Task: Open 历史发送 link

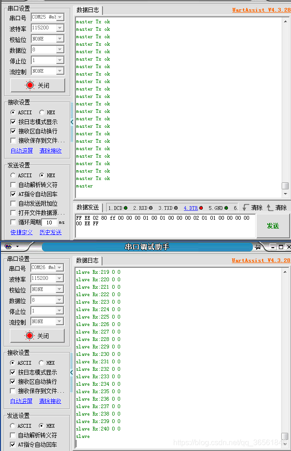Action: coord(51,232)
